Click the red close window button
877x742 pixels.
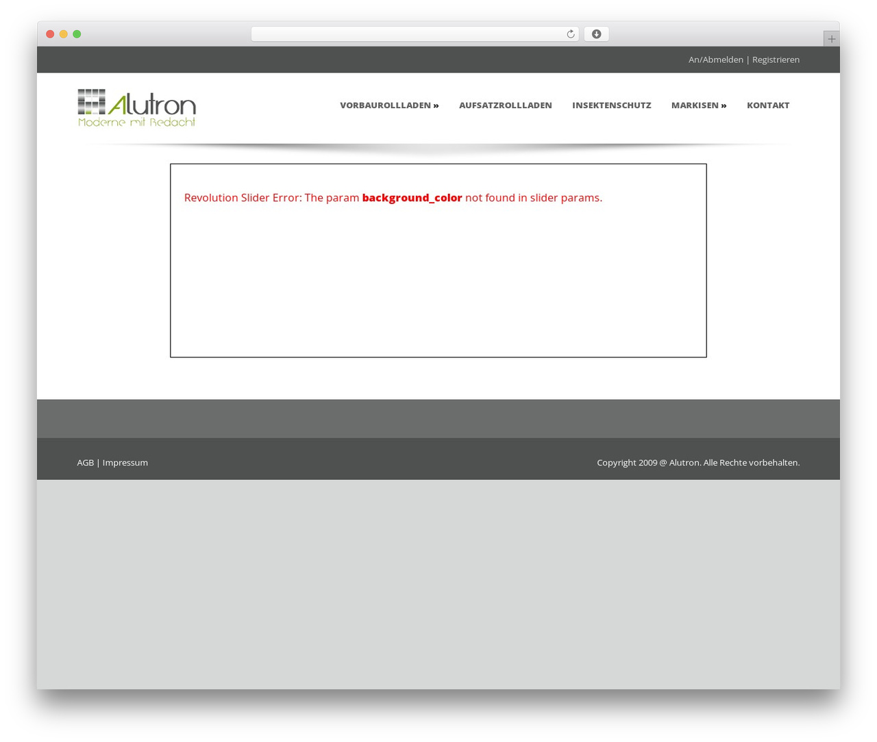pos(50,34)
